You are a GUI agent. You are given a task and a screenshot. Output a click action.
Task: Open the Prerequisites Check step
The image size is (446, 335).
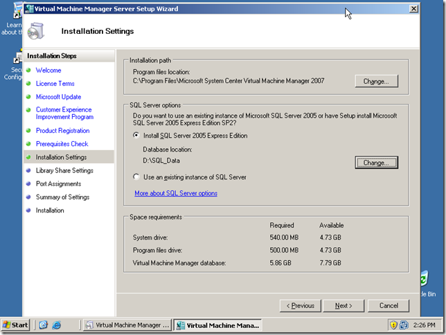[x=62, y=144]
